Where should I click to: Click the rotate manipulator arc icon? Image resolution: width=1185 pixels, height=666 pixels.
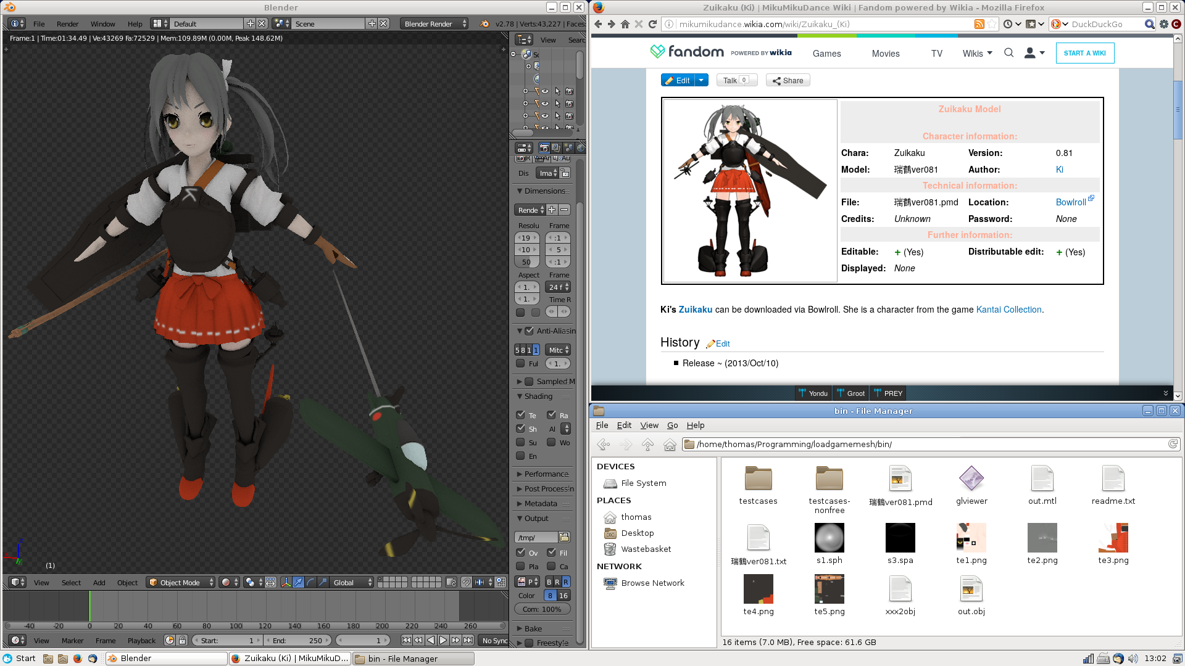pos(310,582)
